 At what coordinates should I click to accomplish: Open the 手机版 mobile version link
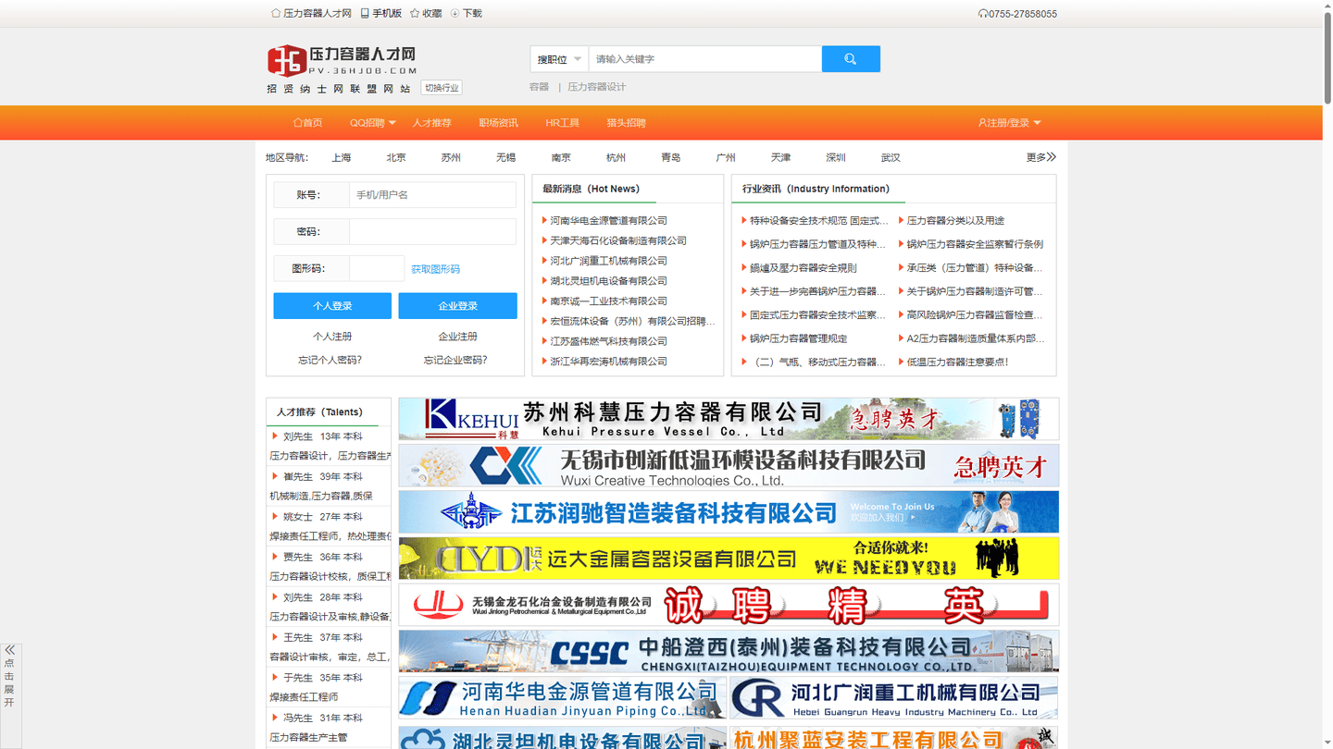[381, 14]
